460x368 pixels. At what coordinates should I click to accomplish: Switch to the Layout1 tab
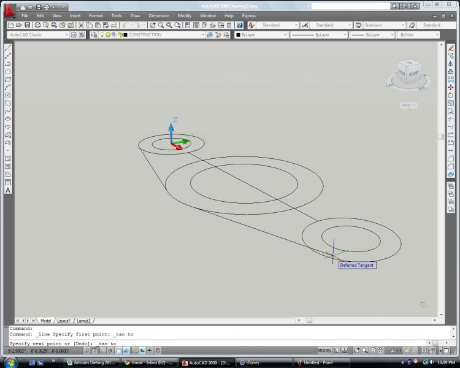pyautogui.click(x=64, y=321)
